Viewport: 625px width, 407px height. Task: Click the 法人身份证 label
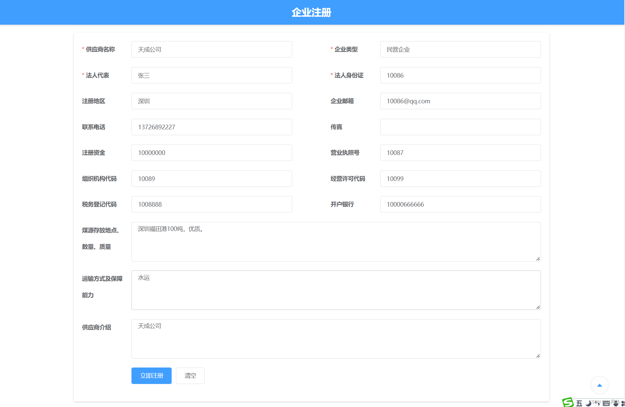pos(349,75)
